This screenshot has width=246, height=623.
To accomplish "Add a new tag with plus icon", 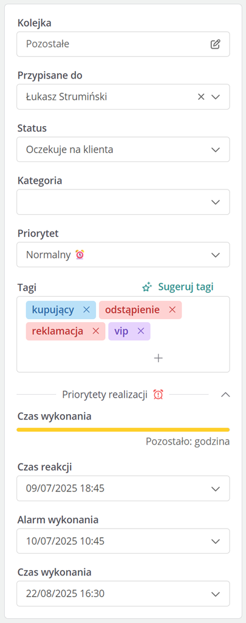I will pos(159,358).
